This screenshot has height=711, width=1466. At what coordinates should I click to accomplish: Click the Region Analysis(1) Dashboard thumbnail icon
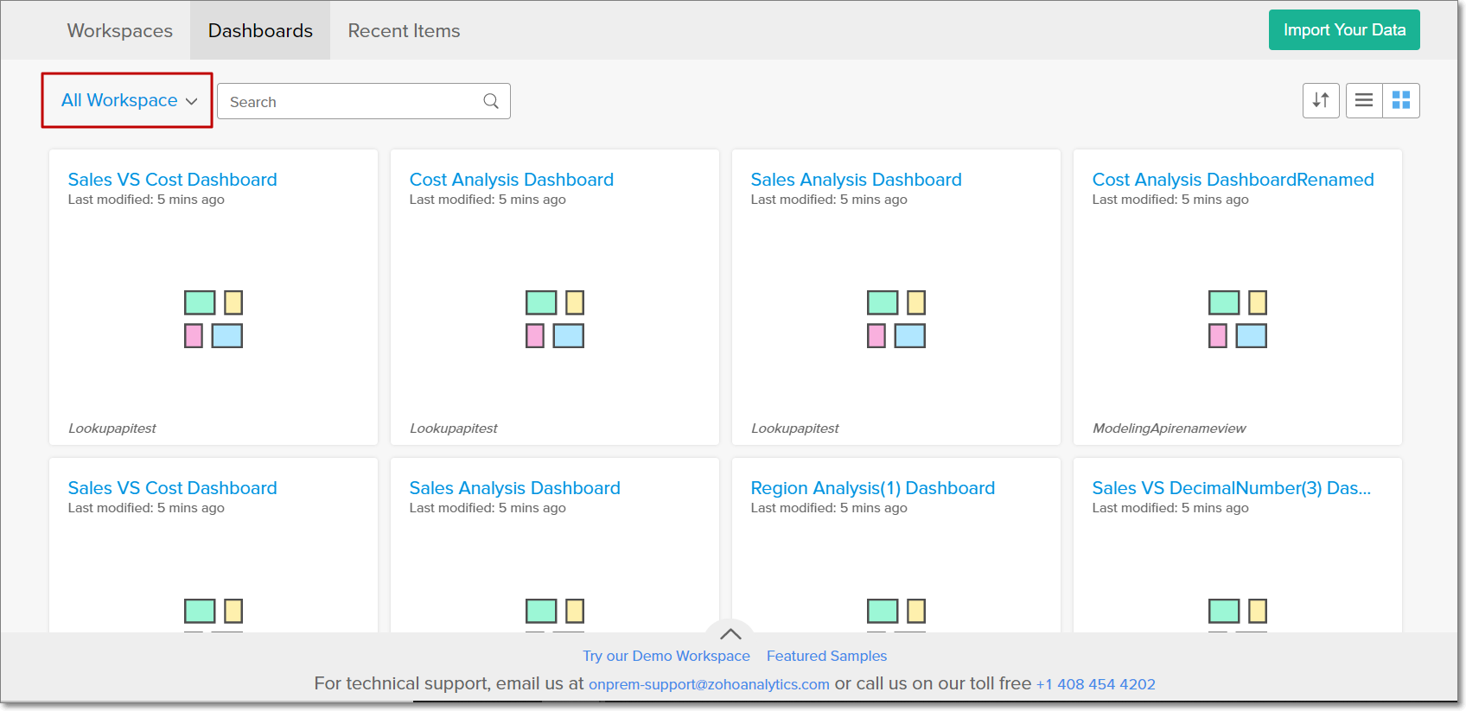pyautogui.click(x=896, y=614)
